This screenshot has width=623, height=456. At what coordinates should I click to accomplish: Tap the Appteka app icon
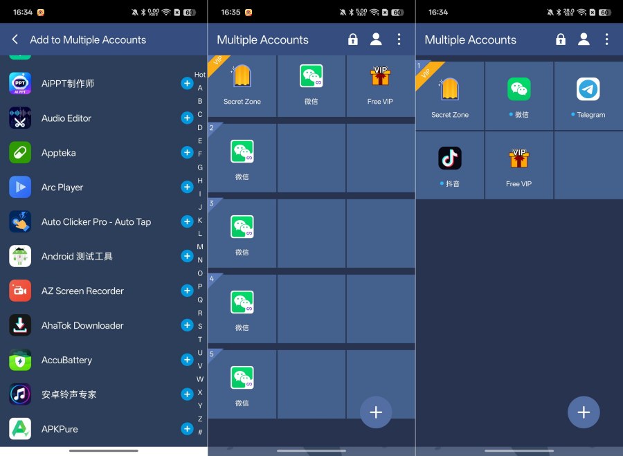20,152
